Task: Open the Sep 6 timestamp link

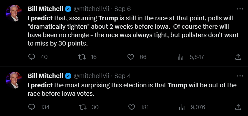Action: coord(122,9)
